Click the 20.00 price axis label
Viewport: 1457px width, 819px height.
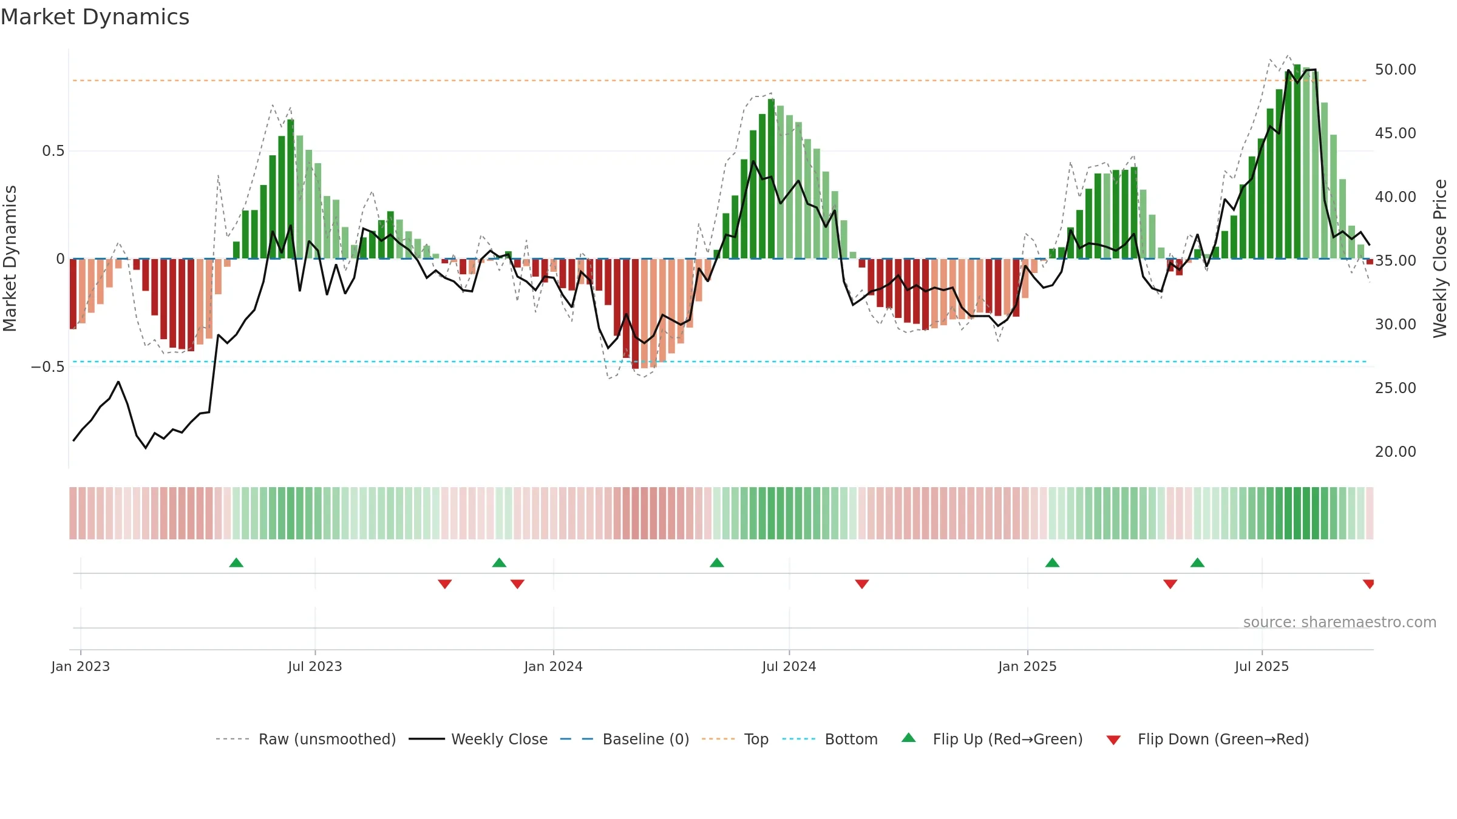pos(1396,452)
